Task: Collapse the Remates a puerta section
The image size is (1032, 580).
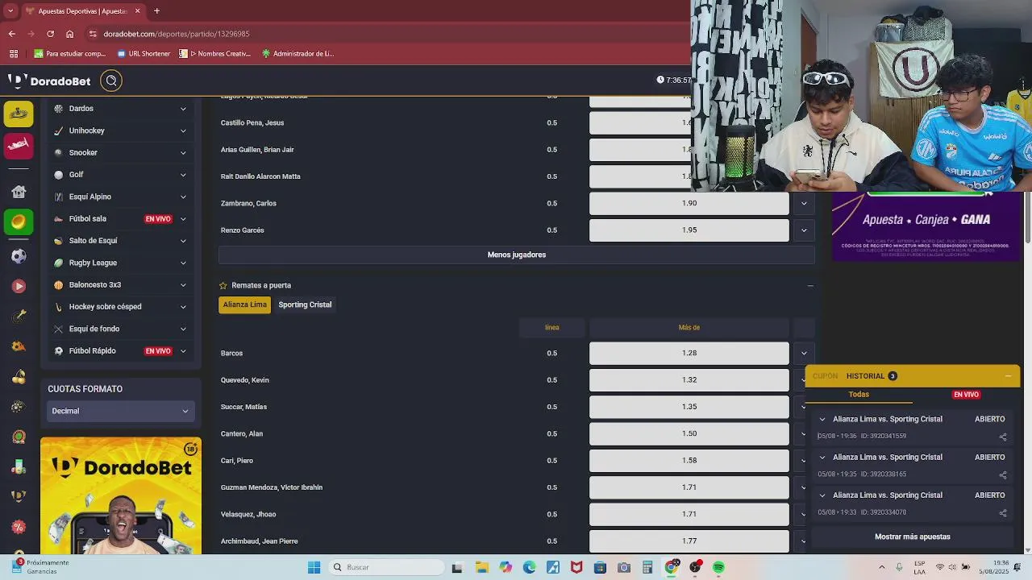Action: coord(810,285)
